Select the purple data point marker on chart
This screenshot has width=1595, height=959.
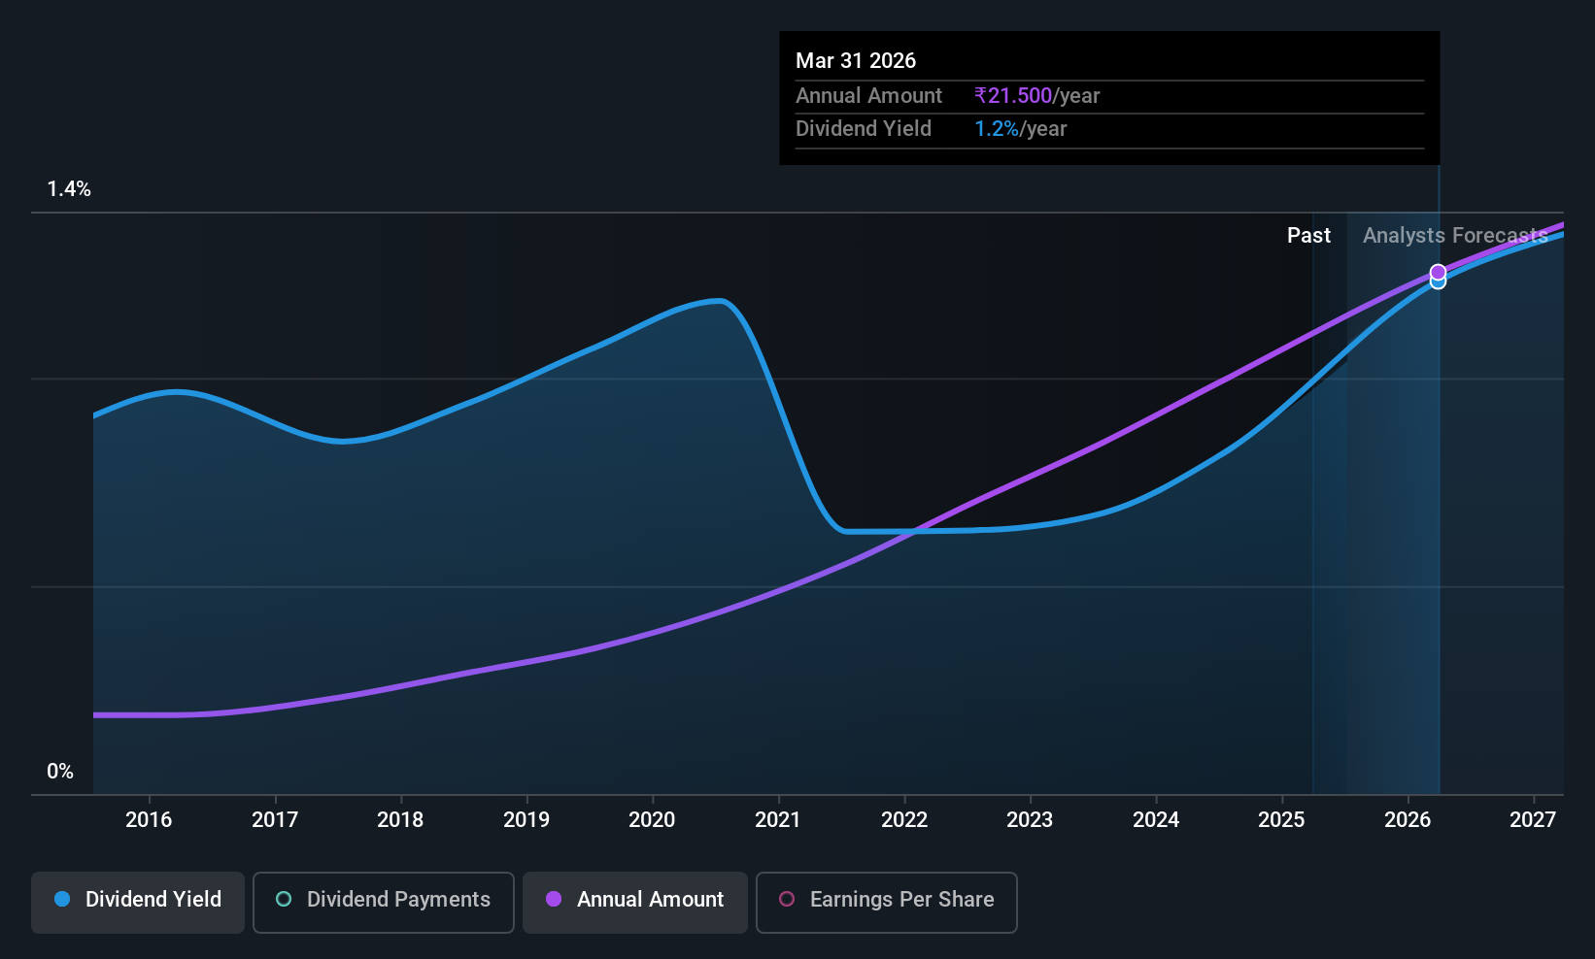tap(1438, 272)
